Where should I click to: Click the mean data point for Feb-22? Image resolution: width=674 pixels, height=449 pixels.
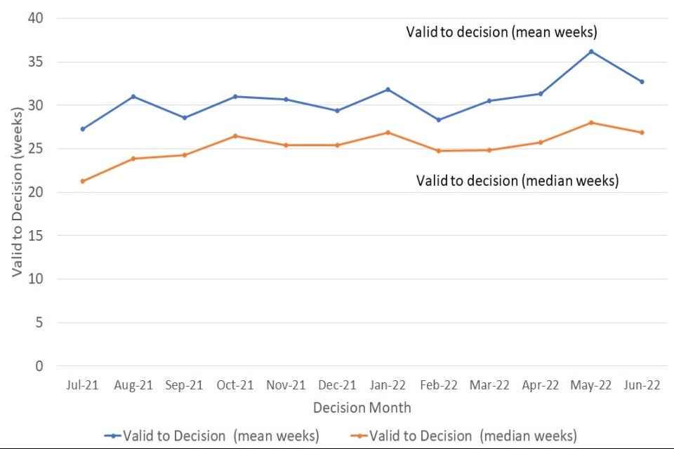click(x=439, y=120)
